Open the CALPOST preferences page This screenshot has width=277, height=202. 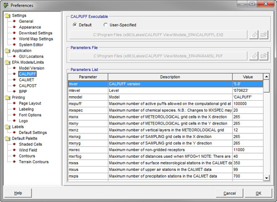click(x=28, y=86)
